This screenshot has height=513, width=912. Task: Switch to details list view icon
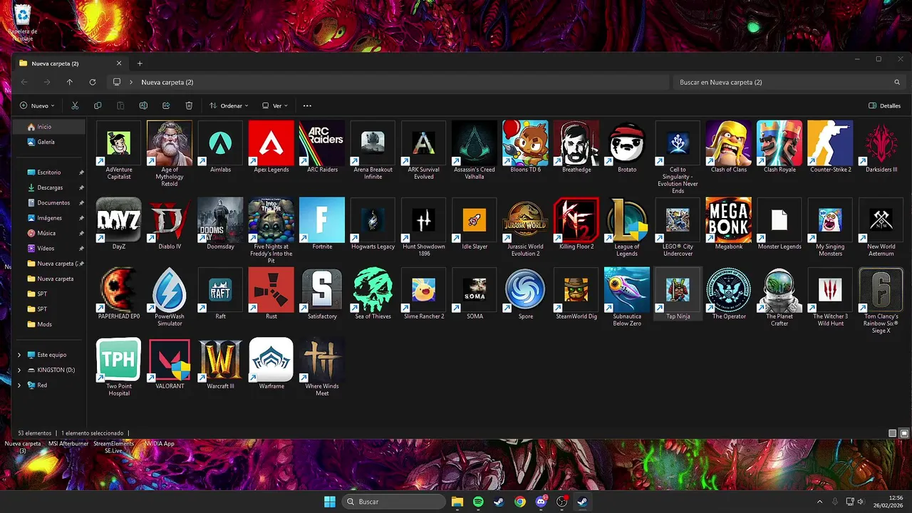893,433
